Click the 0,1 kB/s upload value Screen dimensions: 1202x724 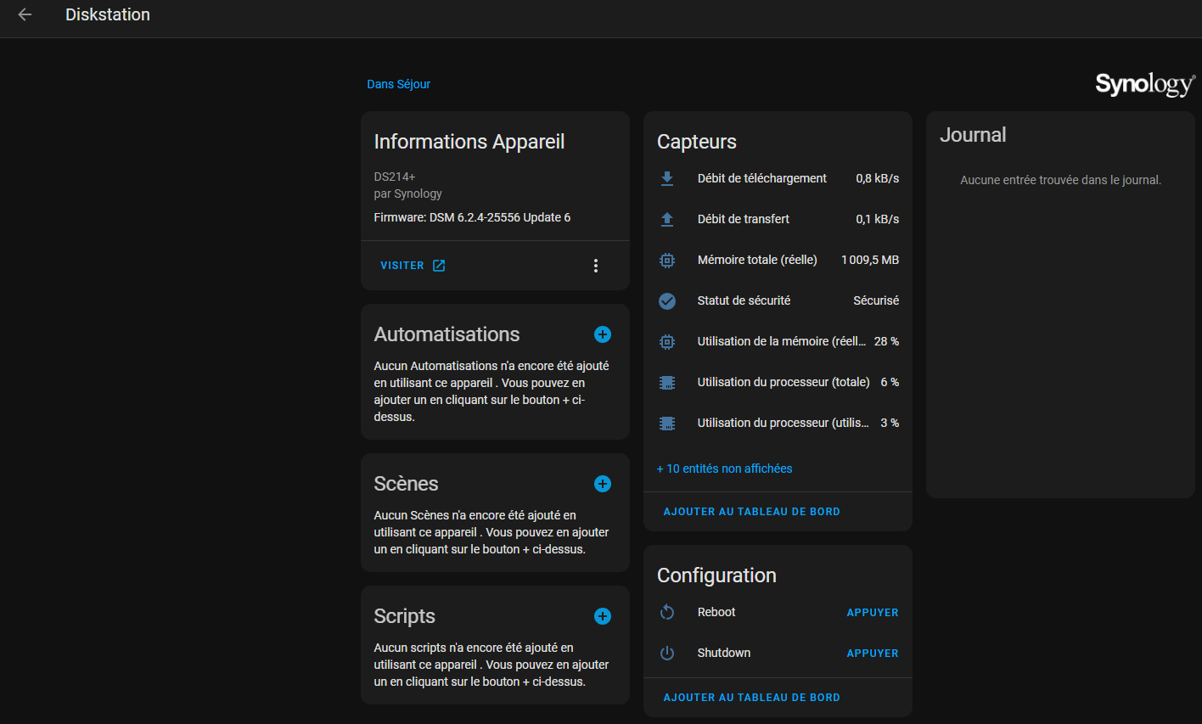[878, 219]
